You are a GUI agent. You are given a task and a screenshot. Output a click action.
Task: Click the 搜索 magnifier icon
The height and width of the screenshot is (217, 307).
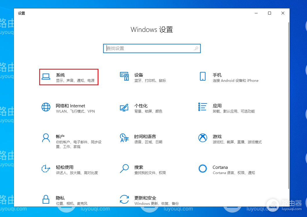124,169
